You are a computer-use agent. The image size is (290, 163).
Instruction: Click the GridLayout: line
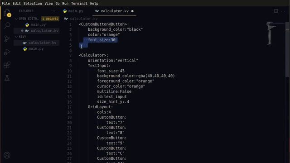100,107
